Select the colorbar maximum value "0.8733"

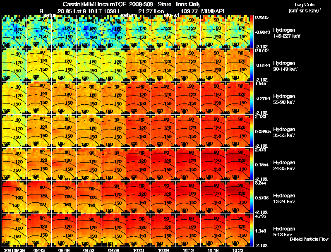pos(262,50)
